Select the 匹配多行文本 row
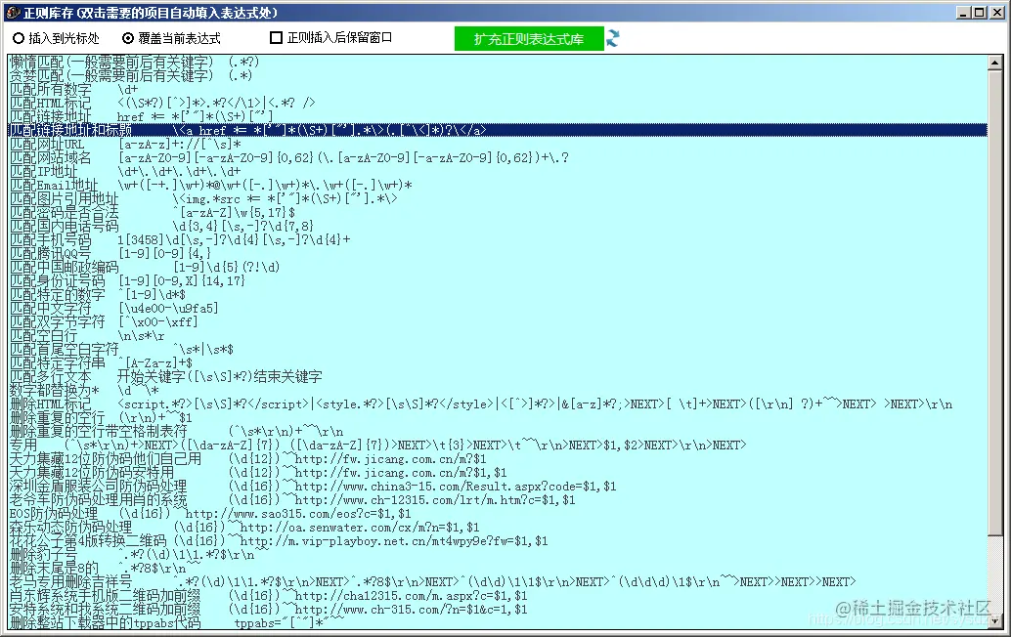 click(x=498, y=376)
